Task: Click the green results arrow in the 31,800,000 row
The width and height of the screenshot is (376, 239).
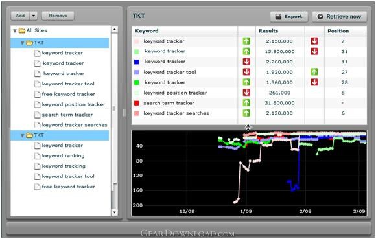Action: point(246,103)
